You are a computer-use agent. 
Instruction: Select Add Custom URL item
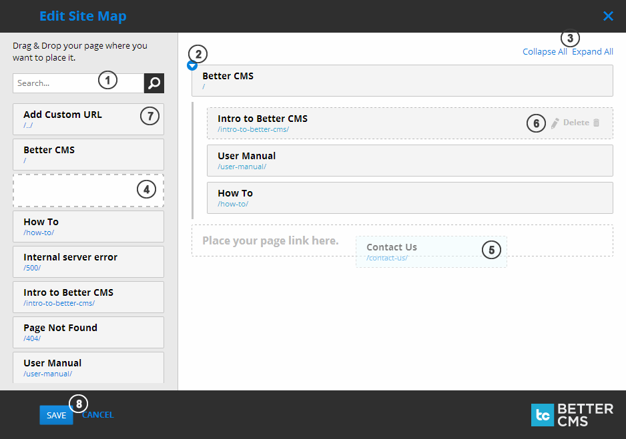coord(88,119)
